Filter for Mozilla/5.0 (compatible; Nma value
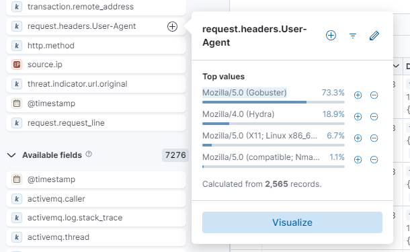 tap(358, 159)
